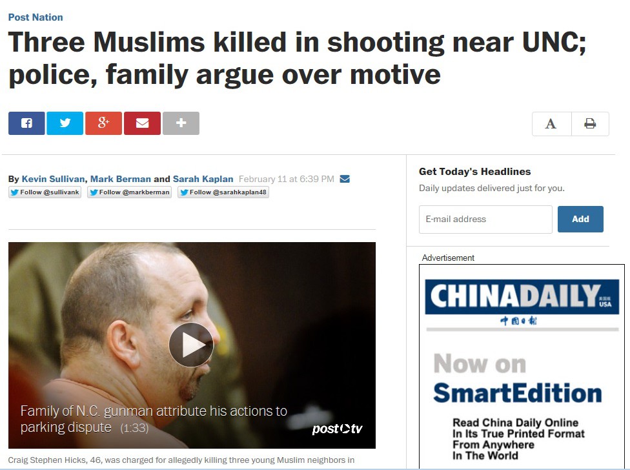Share article on Facebook
This screenshot has width=630, height=470.
coord(26,123)
